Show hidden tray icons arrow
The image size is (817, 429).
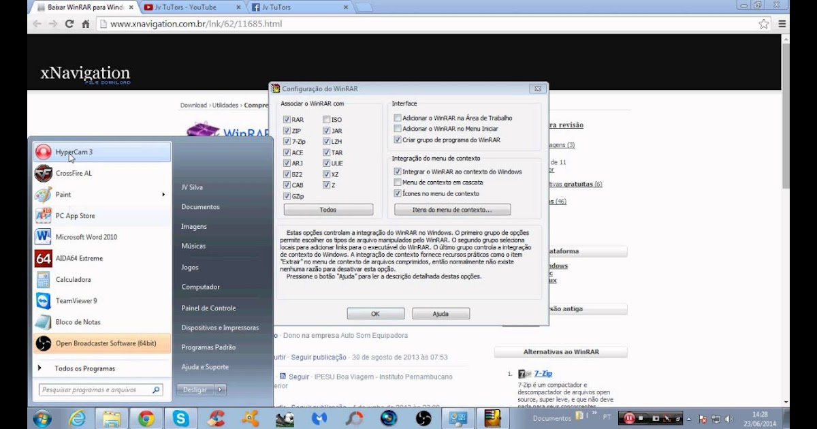(688, 419)
